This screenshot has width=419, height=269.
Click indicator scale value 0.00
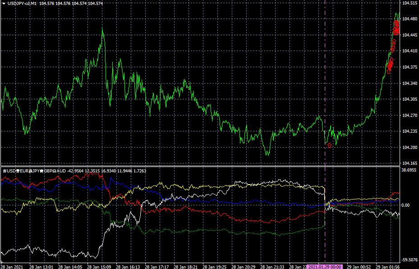click(x=405, y=205)
